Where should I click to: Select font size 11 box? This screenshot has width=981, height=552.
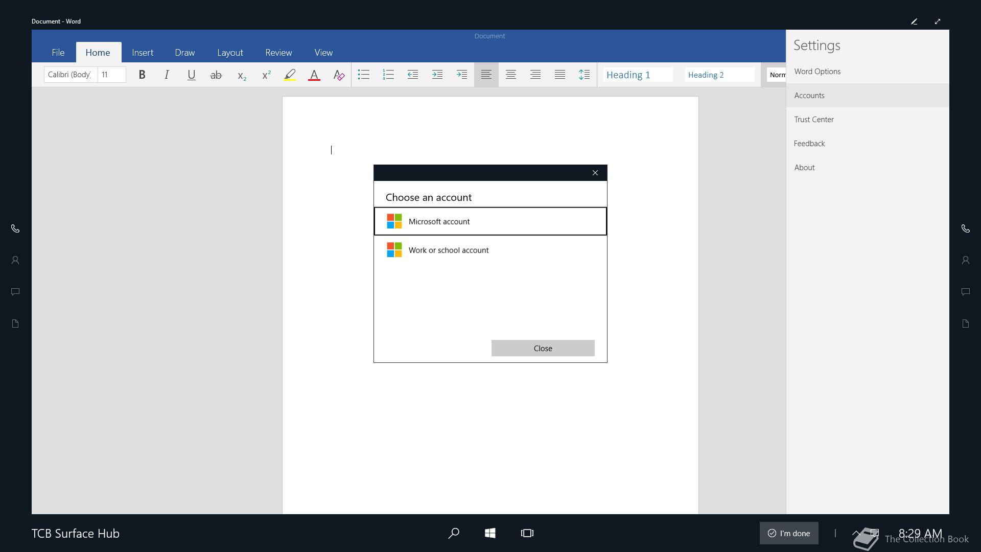click(x=112, y=75)
